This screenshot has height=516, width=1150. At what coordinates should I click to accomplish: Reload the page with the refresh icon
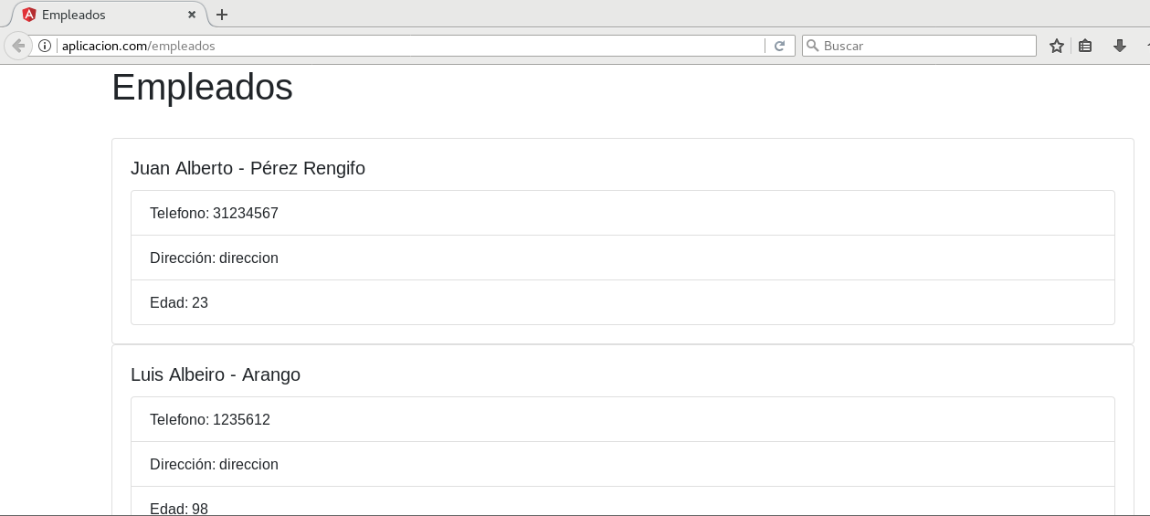coord(779,46)
